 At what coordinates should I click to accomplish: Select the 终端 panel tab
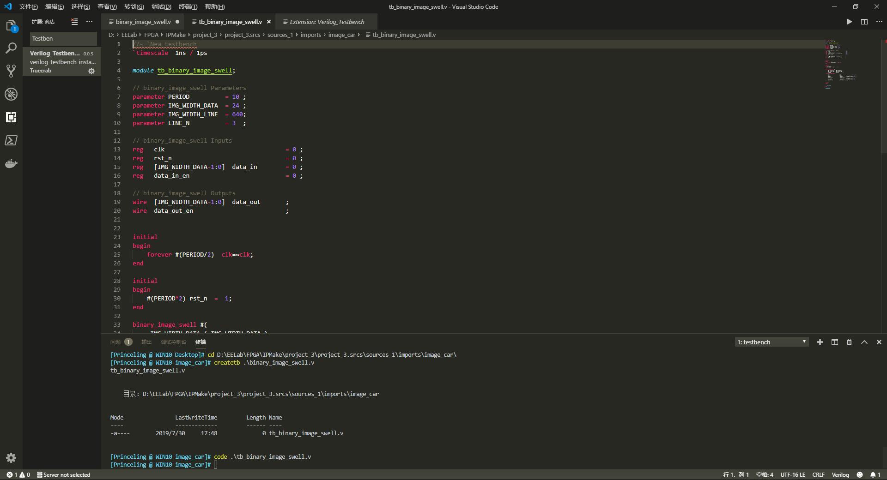click(200, 342)
